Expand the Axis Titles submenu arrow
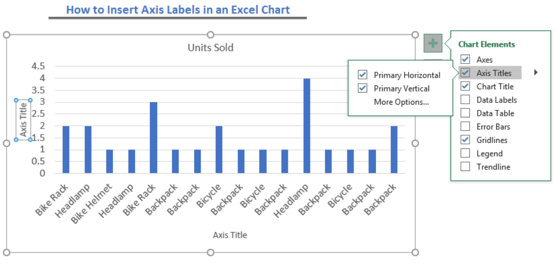The height and width of the screenshot is (279, 558). pyautogui.click(x=536, y=73)
